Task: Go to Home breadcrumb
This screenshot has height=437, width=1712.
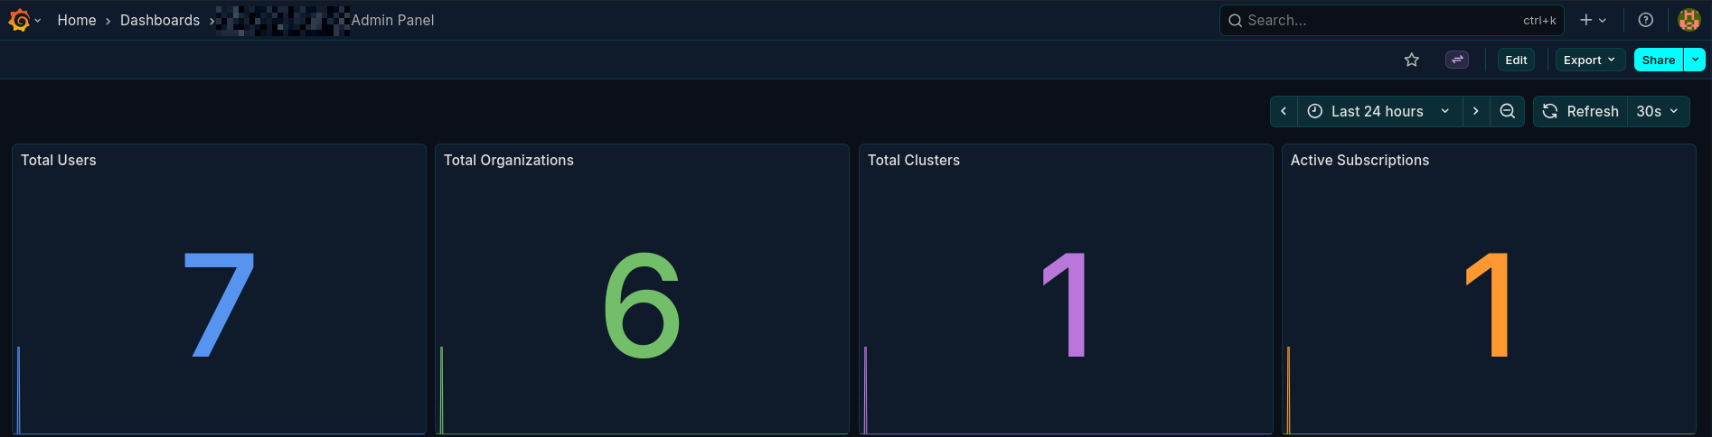Action: (77, 20)
